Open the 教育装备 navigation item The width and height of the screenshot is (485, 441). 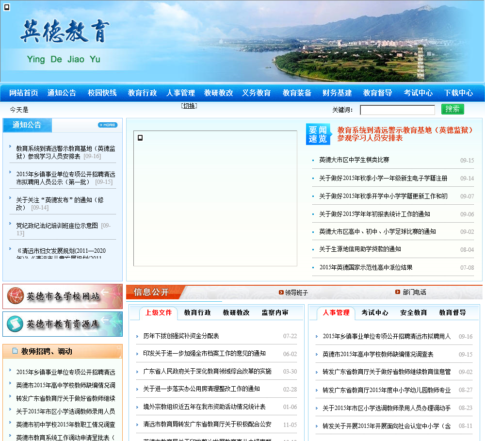click(297, 93)
